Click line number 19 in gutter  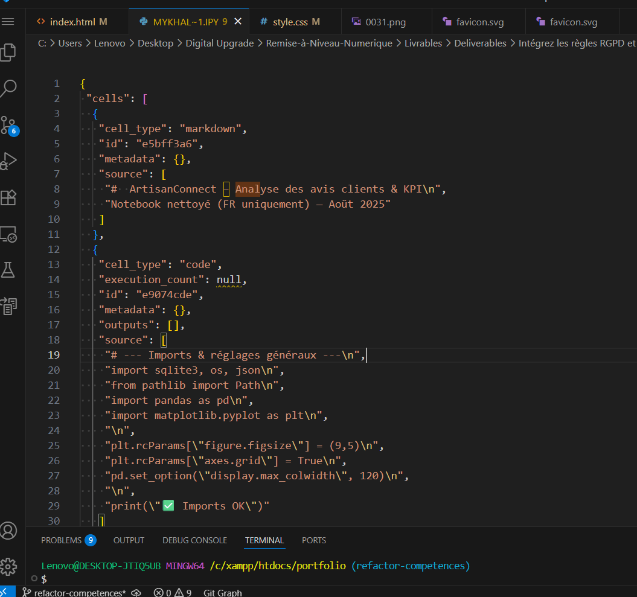pyautogui.click(x=54, y=355)
